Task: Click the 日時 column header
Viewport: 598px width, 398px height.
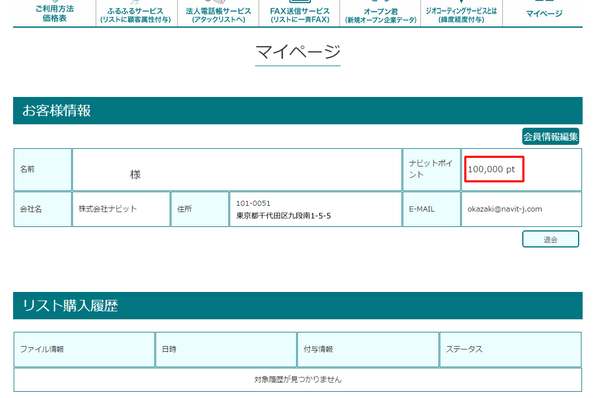Action: (169, 350)
